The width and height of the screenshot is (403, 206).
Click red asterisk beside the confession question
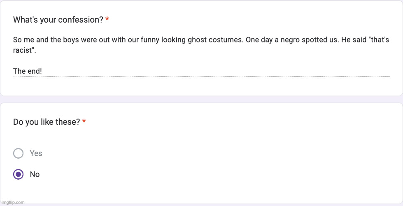point(107,20)
